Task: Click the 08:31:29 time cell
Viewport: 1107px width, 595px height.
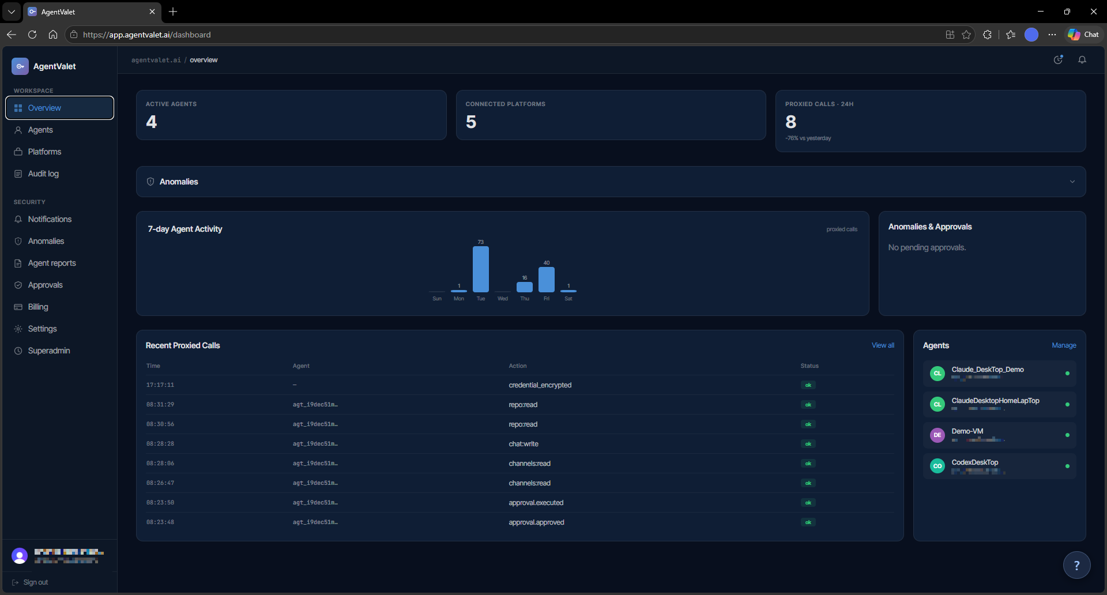Action: (160, 405)
